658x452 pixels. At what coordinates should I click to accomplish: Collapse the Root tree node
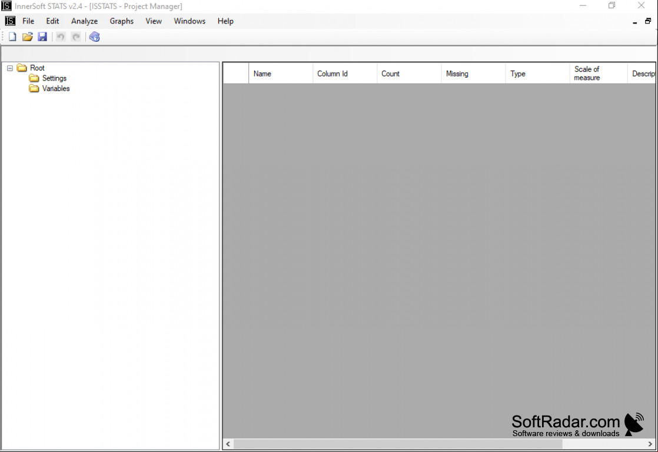[x=9, y=68]
